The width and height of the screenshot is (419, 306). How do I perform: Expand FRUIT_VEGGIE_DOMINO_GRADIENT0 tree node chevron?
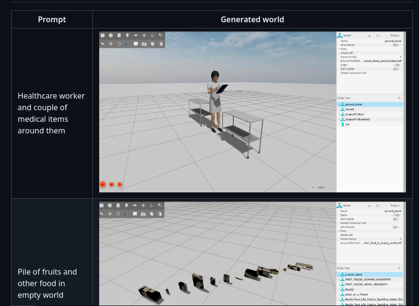(339, 279)
